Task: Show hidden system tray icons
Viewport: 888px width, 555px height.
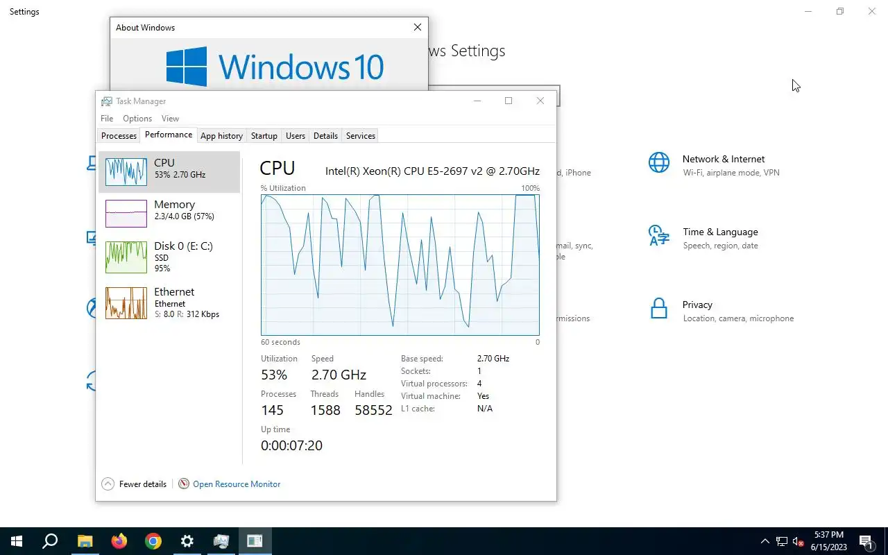Action: pyautogui.click(x=765, y=541)
